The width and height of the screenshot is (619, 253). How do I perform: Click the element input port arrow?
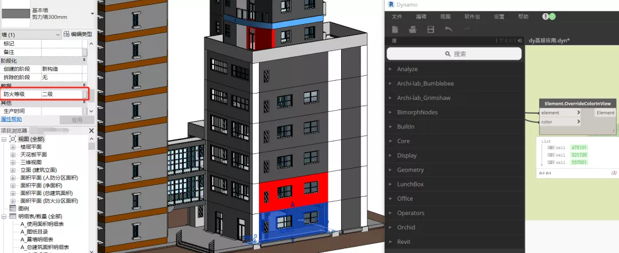578,112
